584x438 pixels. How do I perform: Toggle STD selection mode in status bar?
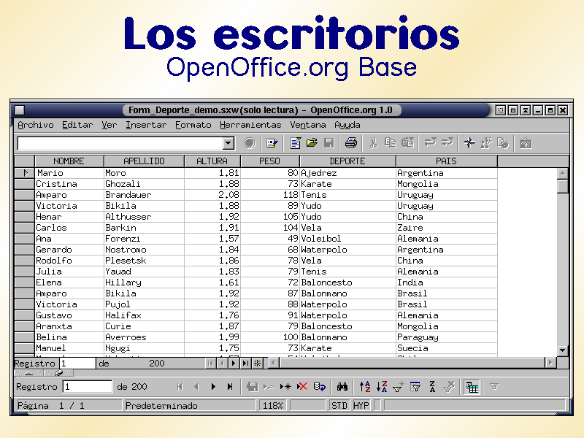pyautogui.click(x=339, y=405)
